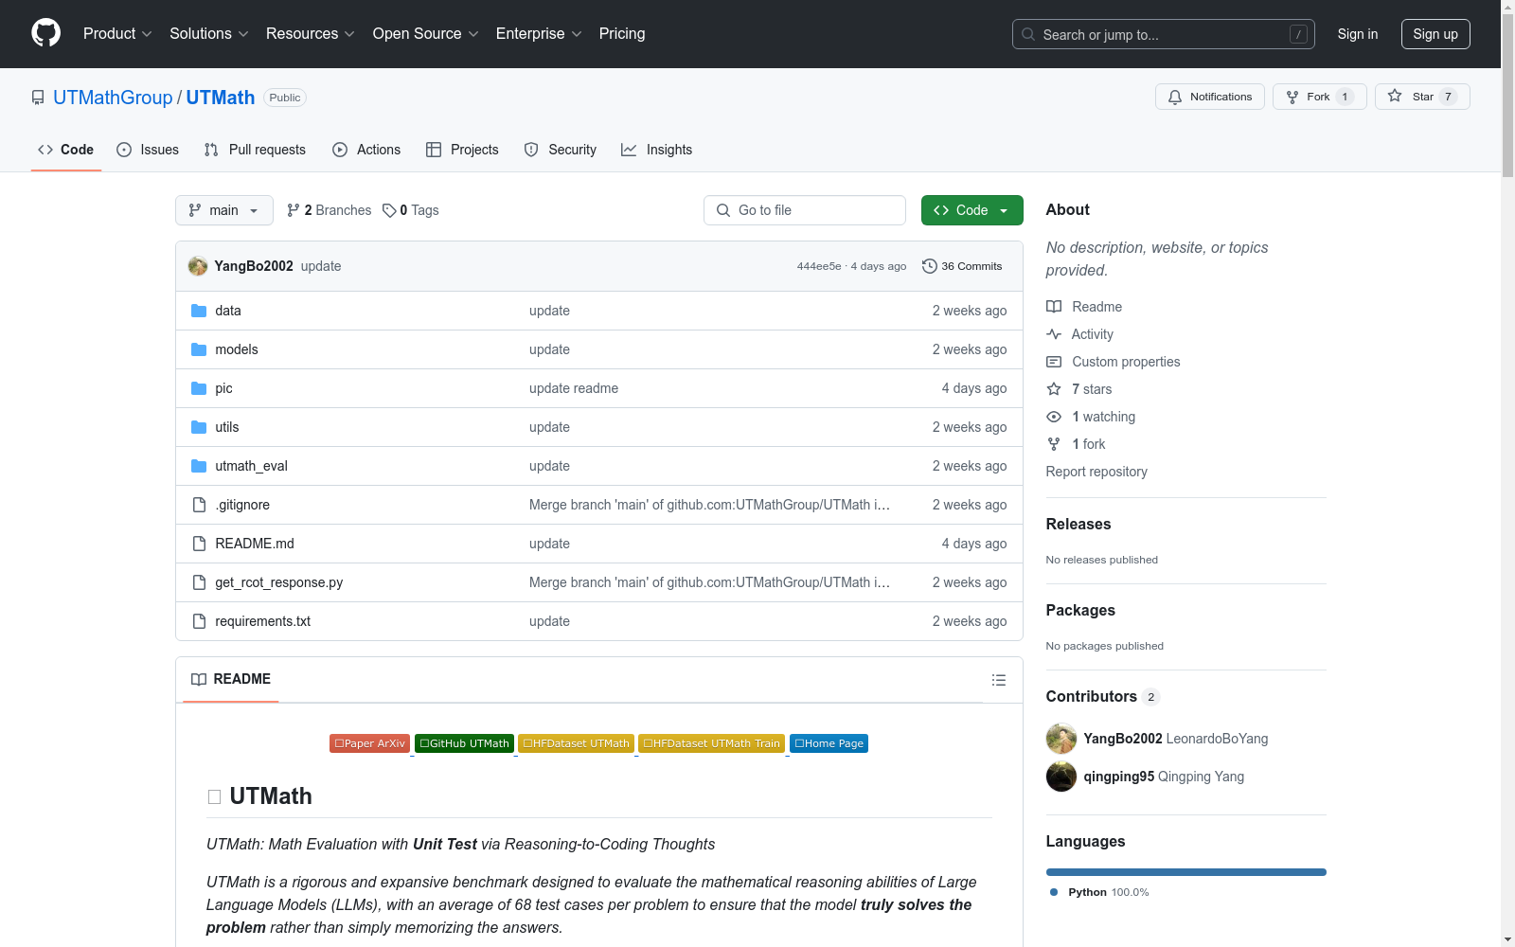Switch to the Issues tab

point(148,150)
